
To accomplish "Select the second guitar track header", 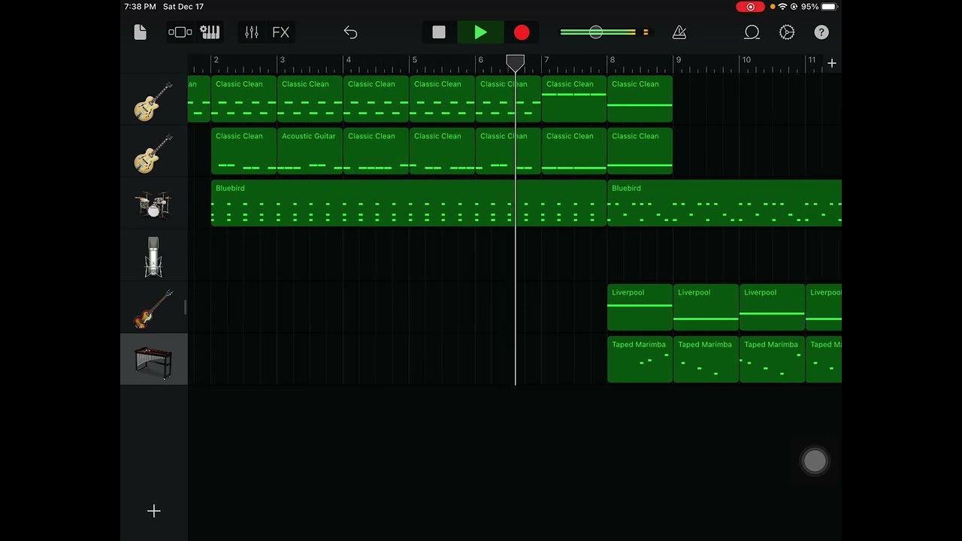I will [x=153, y=151].
